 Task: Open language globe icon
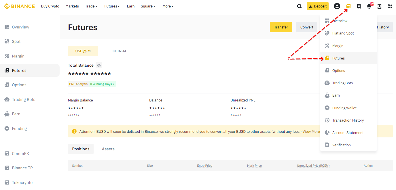point(390,6)
